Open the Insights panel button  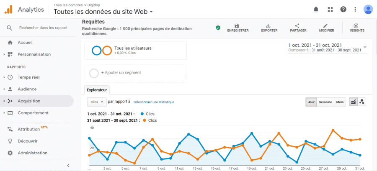(x=357, y=28)
